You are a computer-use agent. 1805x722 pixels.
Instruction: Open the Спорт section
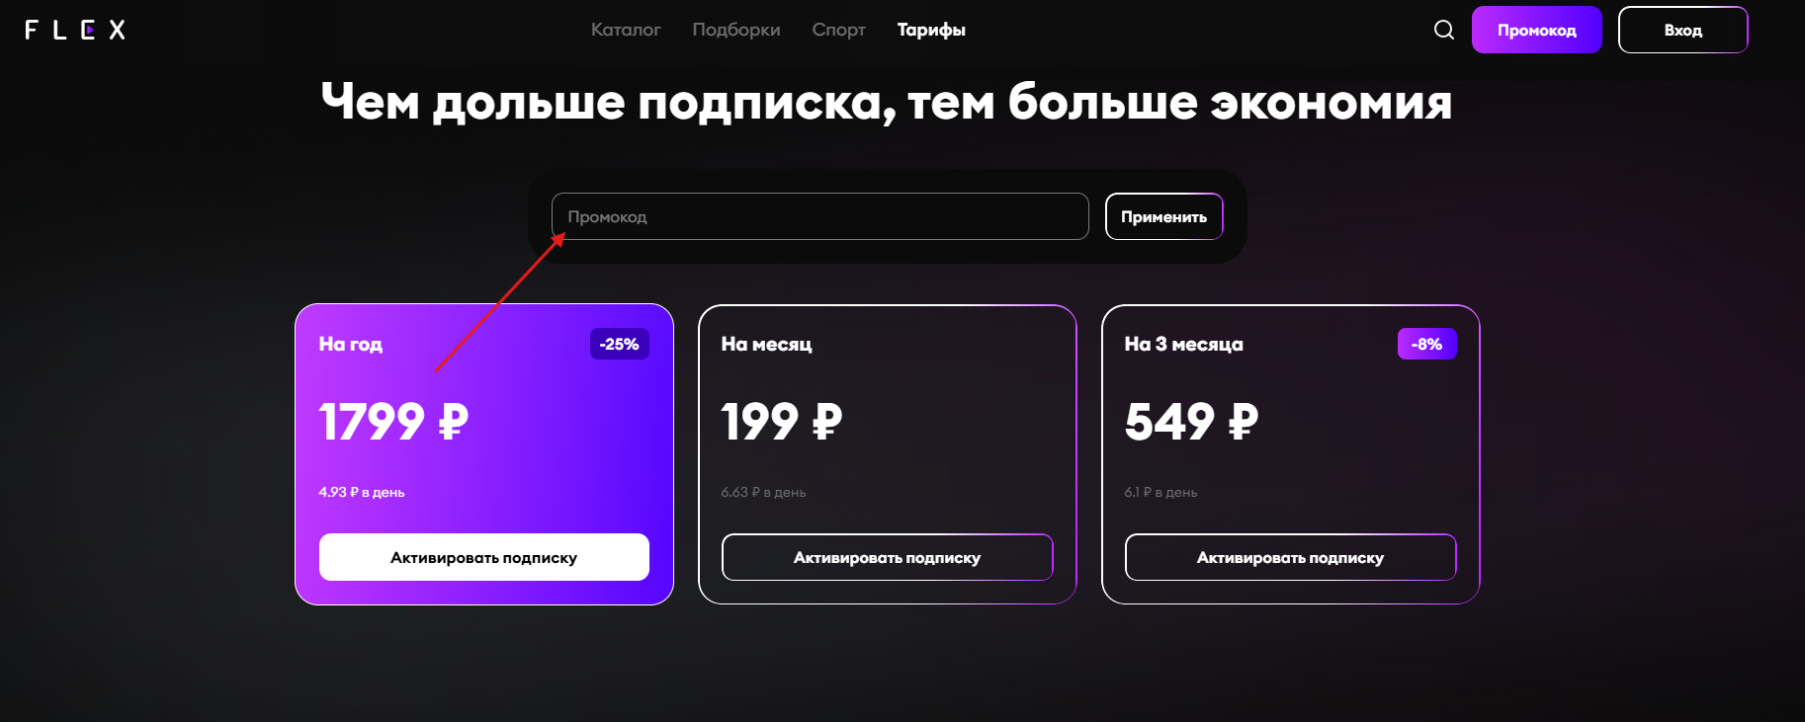click(x=839, y=30)
